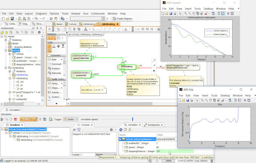The height and width of the screenshot is (163, 256).
Task: Collapse ABSBraking node in Sessions tree
Action: pos(10,136)
